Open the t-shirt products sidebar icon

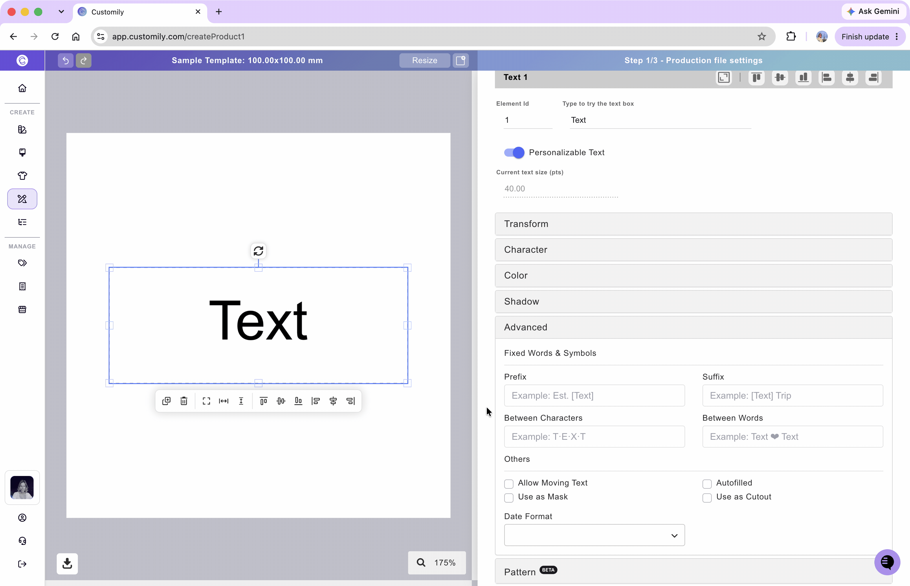(23, 176)
